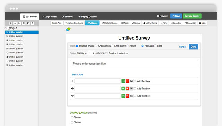The image size is (222, 126).
Task: Click the first choice text input
Action: 98,81
